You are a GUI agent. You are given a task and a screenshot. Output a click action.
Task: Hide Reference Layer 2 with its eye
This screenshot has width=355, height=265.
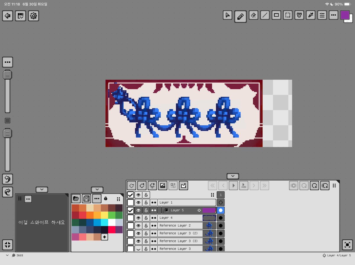[138, 226]
